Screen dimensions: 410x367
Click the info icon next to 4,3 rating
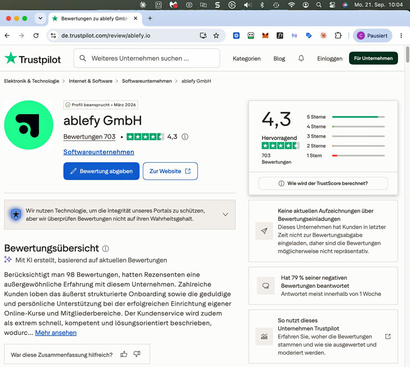coord(185,137)
